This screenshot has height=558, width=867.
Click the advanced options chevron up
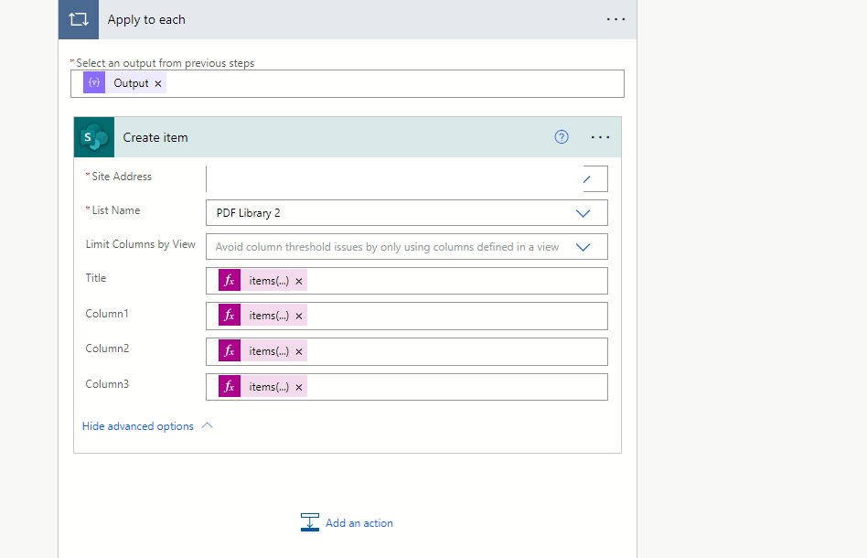(x=208, y=425)
